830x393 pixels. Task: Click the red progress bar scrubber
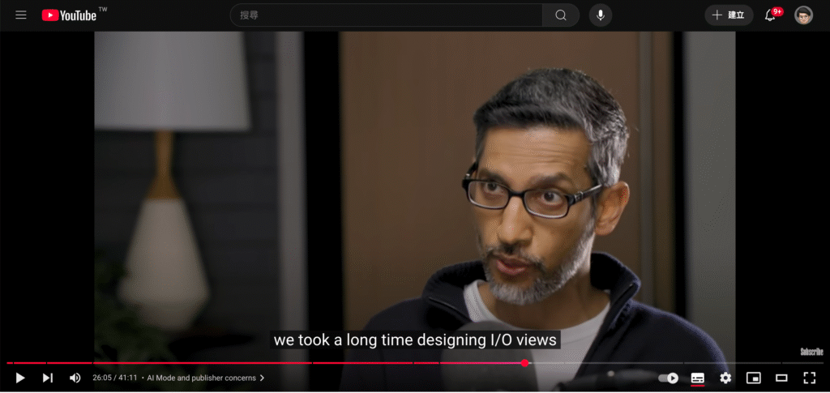[525, 363]
